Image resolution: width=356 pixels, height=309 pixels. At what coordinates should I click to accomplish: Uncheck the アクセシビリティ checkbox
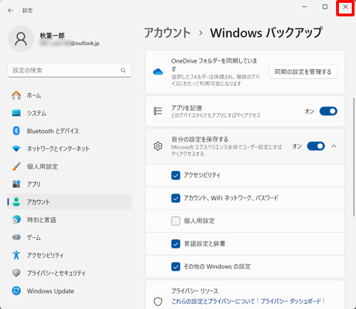[176, 175]
